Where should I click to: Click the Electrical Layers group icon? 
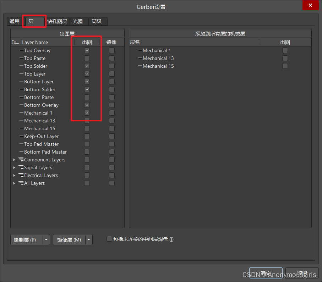(21, 176)
